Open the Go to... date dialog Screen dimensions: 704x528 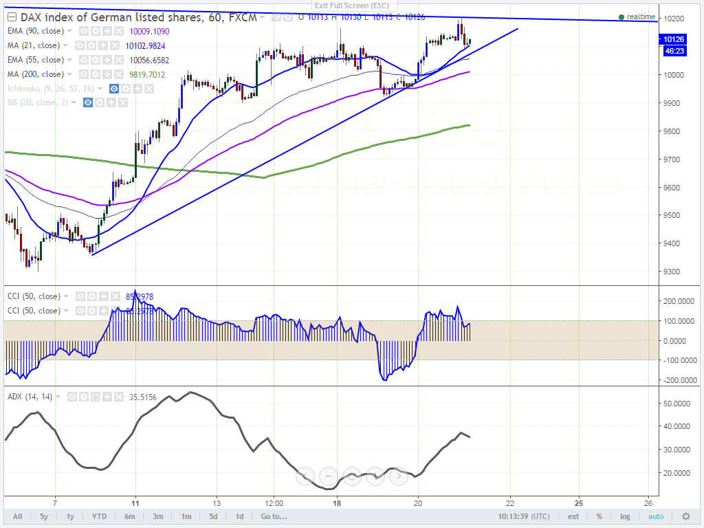pyautogui.click(x=274, y=516)
